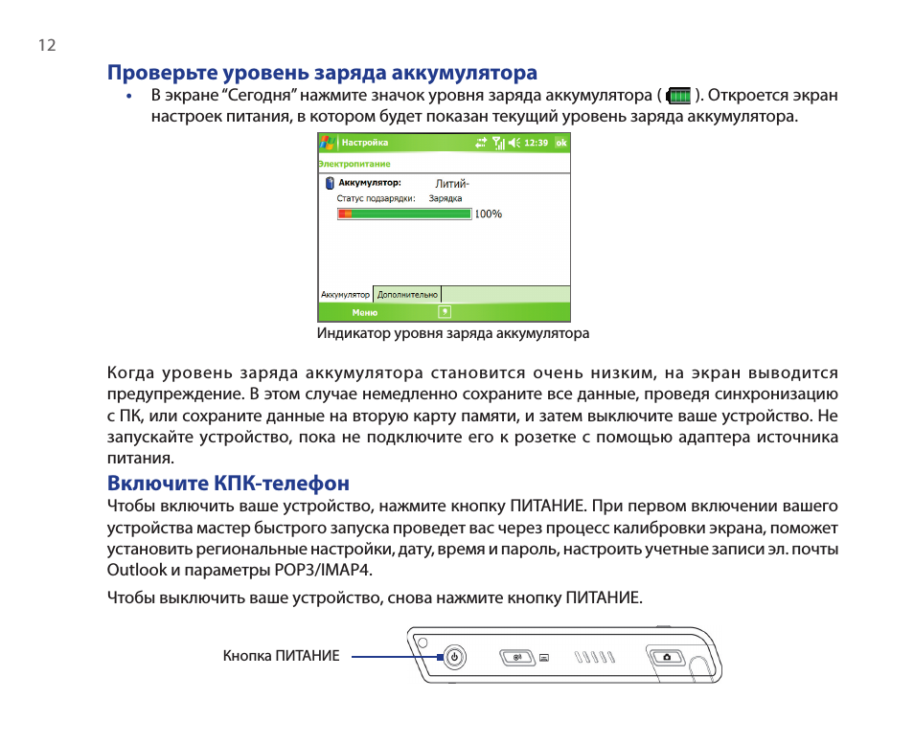Open the signal strength antenna icon

click(498, 143)
